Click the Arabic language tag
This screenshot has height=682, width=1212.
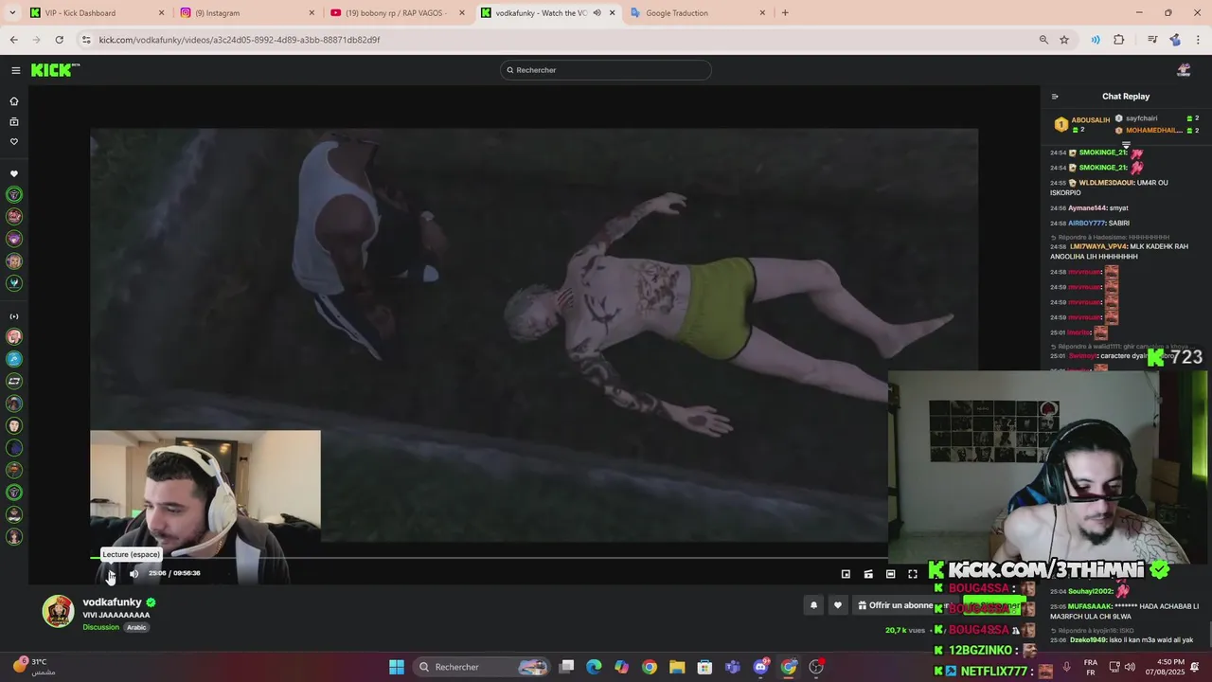click(x=136, y=627)
